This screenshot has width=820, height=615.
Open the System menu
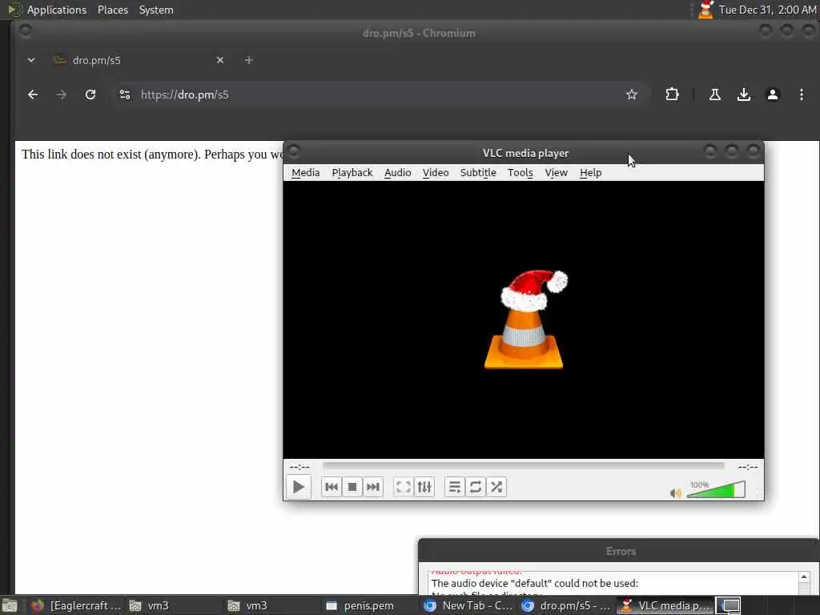point(156,10)
